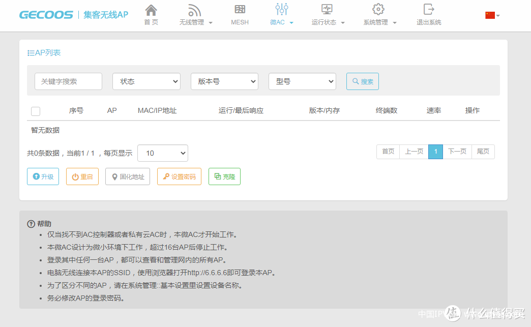Select the 微AC sliders icon
The height and width of the screenshot is (327, 531).
tap(281, 9)
